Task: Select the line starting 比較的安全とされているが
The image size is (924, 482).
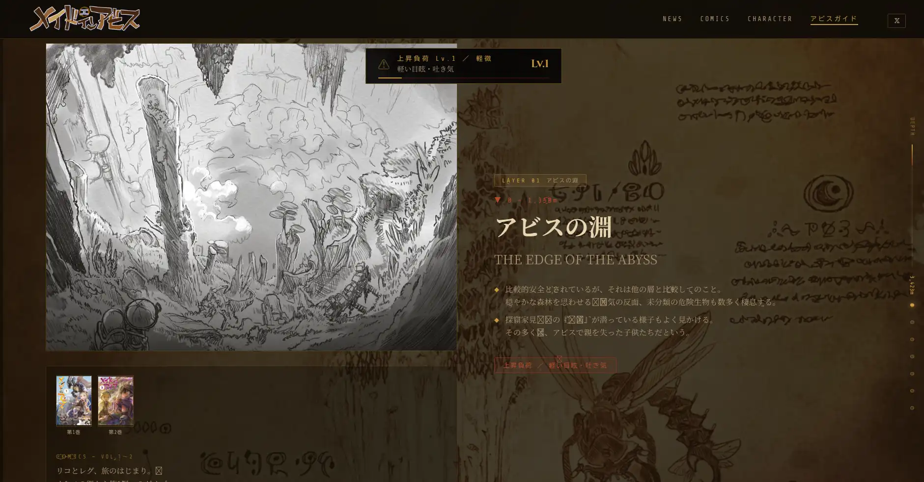Action: [614, 289]
